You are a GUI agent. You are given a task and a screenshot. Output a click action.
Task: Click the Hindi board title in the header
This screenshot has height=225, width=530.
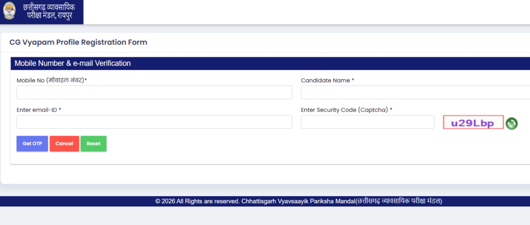coord(49,11)
